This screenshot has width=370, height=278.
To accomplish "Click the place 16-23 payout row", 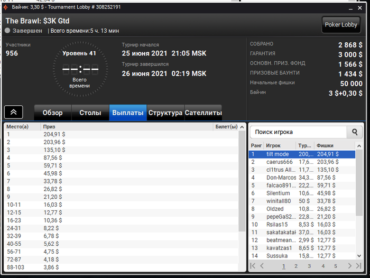I will tap(121, 220).
